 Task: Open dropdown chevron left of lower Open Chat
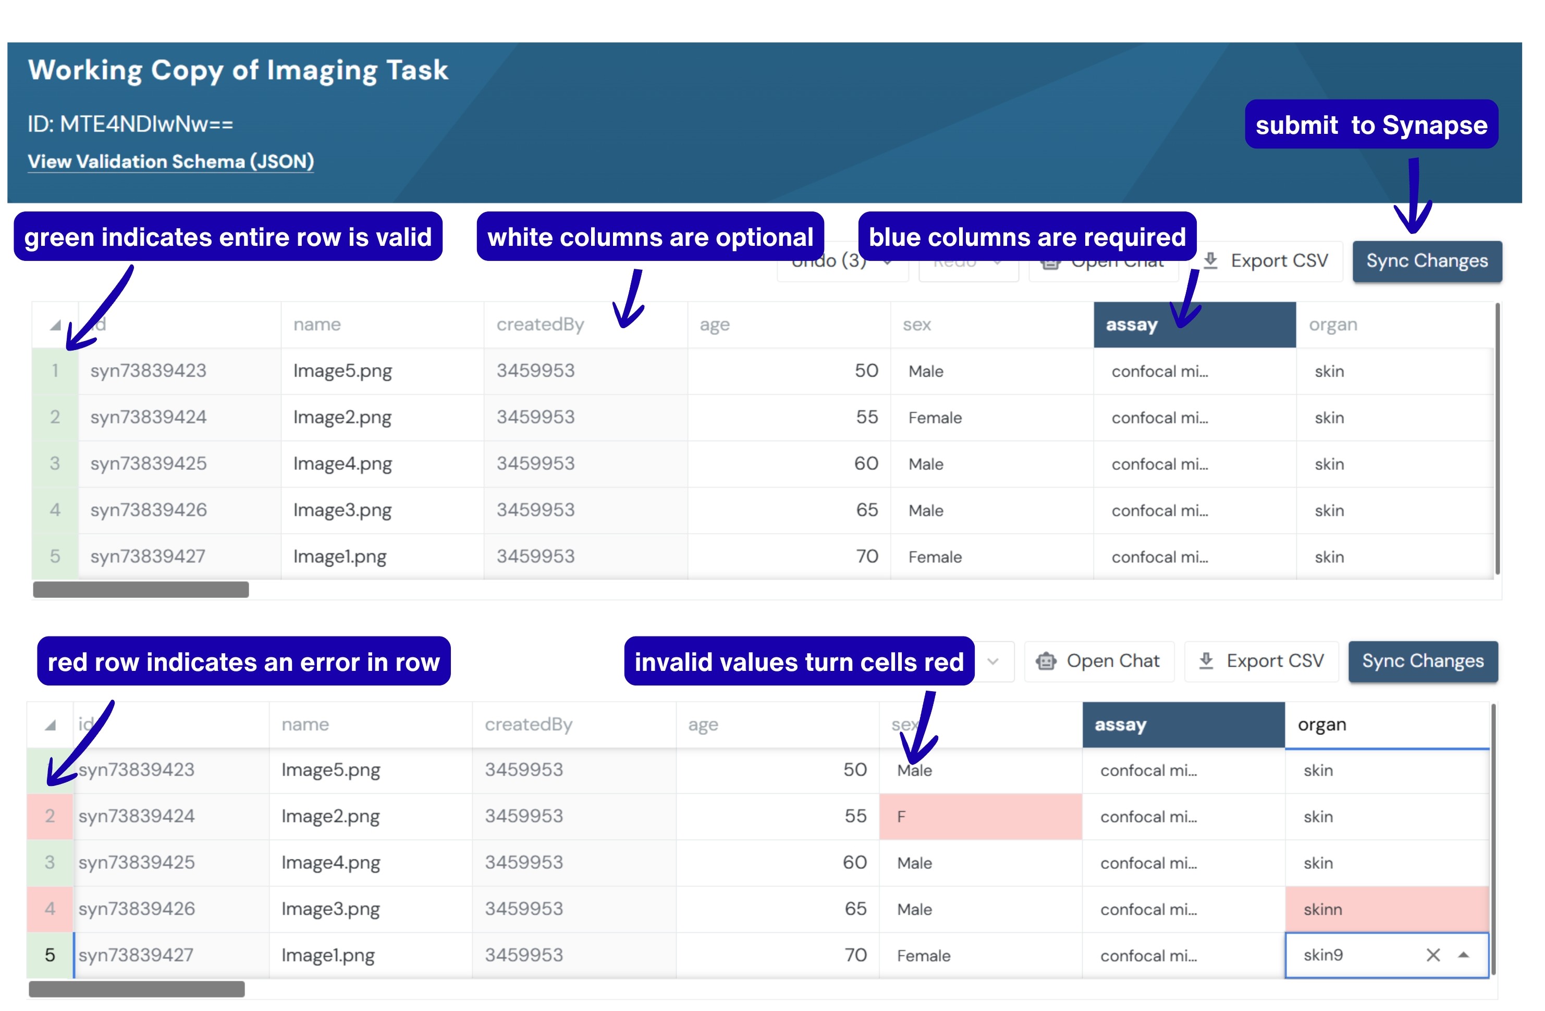point(992,661)
